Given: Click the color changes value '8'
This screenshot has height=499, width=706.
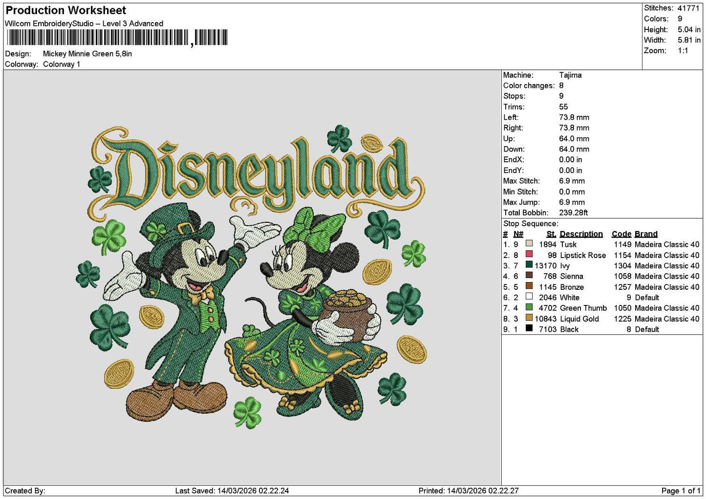Looking at the screenshot, I should click(561, 86).
